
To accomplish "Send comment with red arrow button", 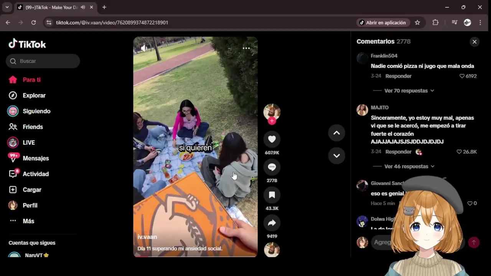I will click(x=474, y=242).
